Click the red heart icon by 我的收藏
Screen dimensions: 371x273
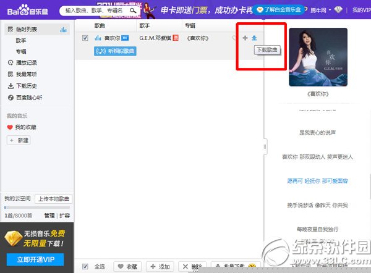point(10,127)
